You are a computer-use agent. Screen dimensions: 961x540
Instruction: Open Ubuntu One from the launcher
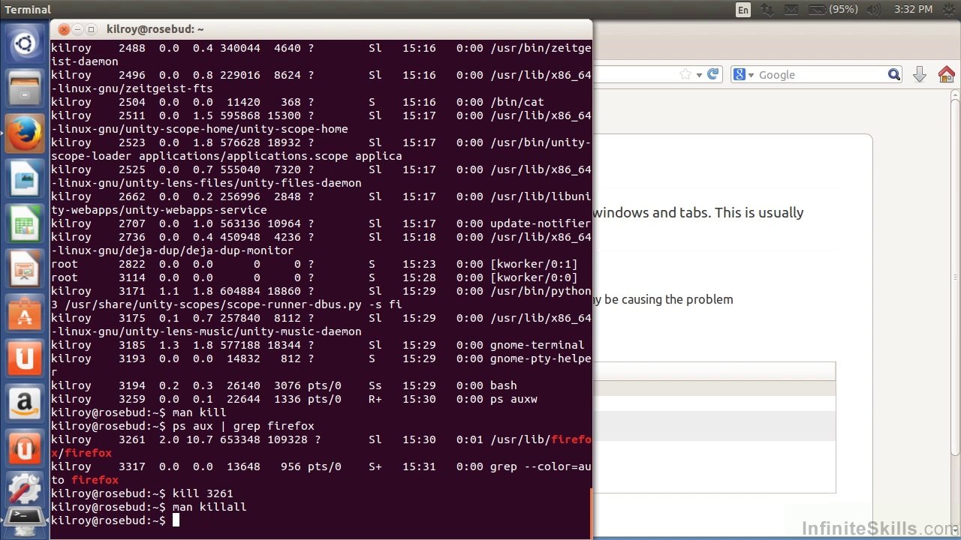click(x=25, y=360)
